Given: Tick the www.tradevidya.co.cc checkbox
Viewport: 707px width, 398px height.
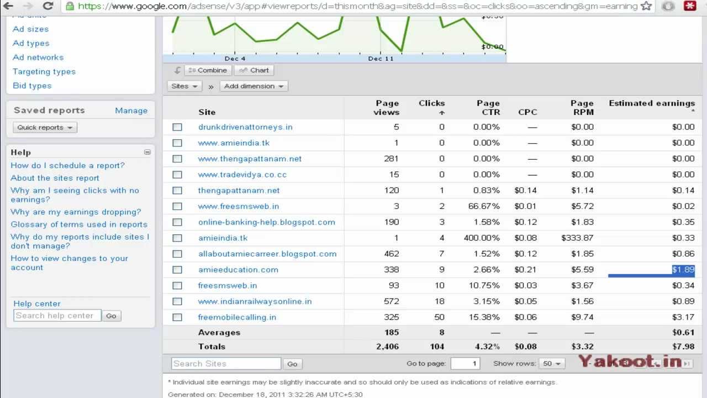Looking at the screenshot, I should (x=177, y=175).
